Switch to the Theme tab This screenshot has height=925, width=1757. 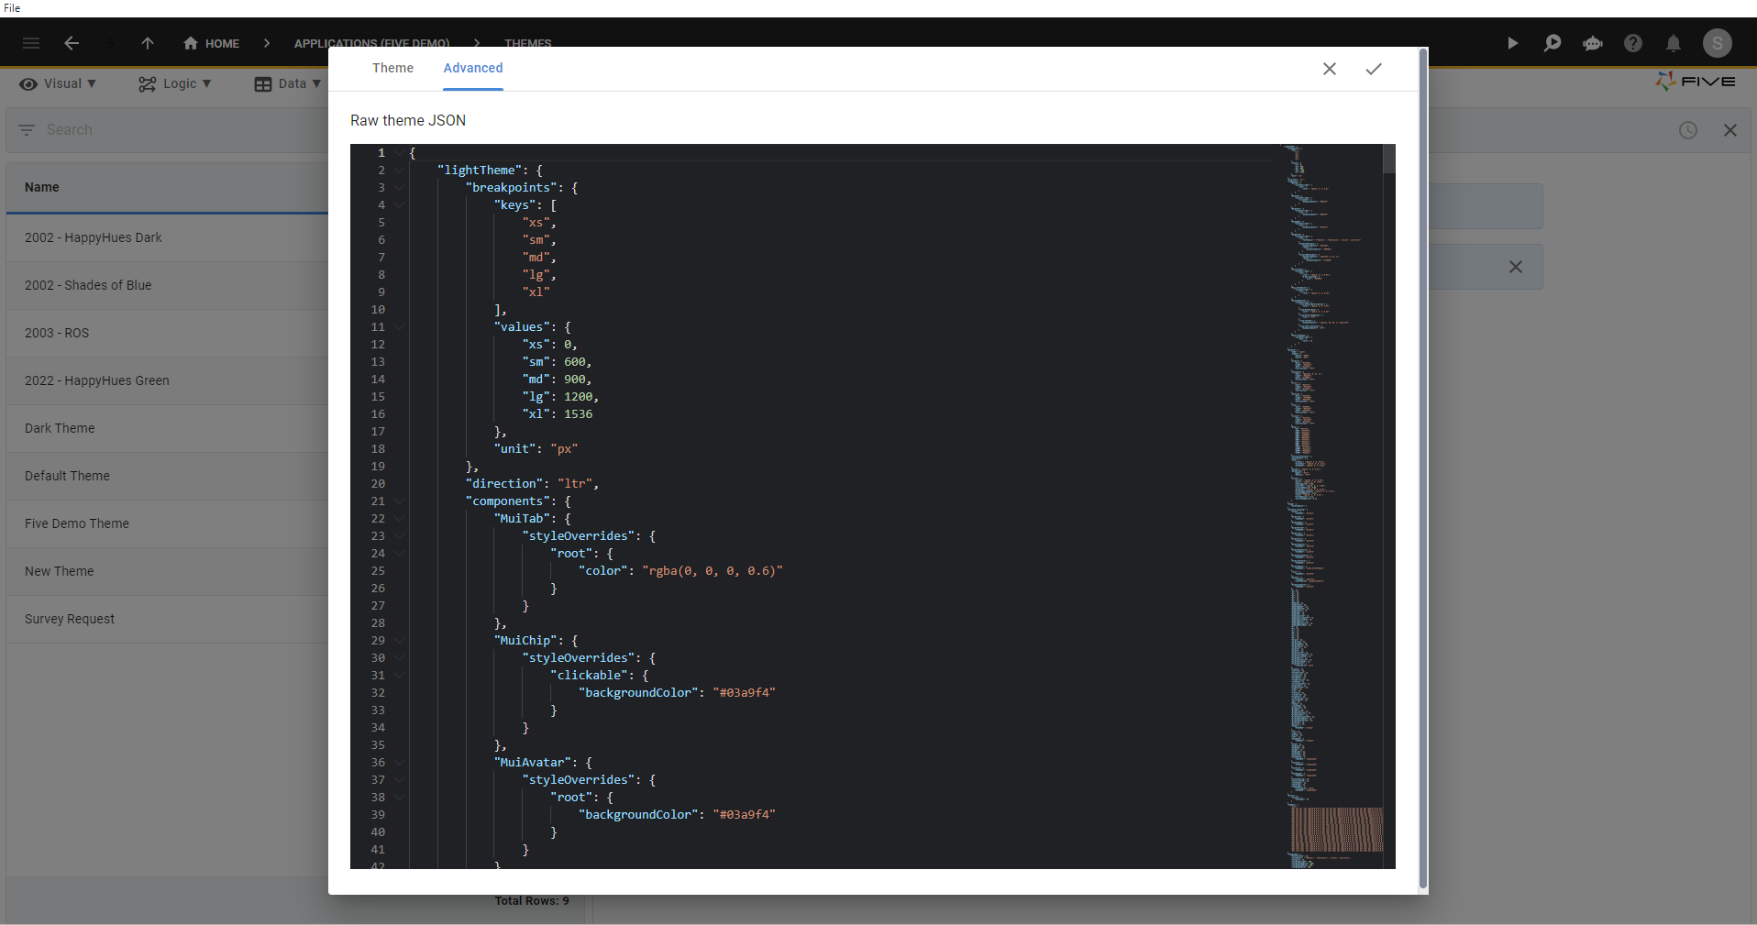pos(392,68)
